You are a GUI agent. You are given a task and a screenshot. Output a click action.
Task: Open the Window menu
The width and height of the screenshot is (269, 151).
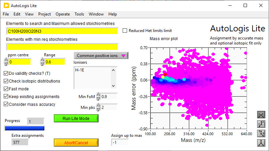pos(96,14)
